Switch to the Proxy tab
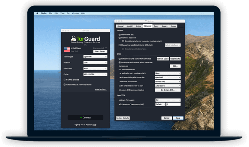 click(156, 26)
